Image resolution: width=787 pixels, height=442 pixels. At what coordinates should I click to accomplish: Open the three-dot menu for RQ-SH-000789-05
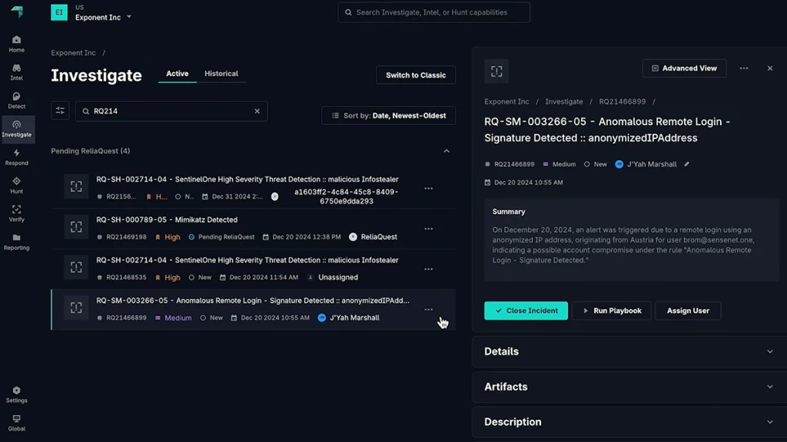tap(428, 227)
